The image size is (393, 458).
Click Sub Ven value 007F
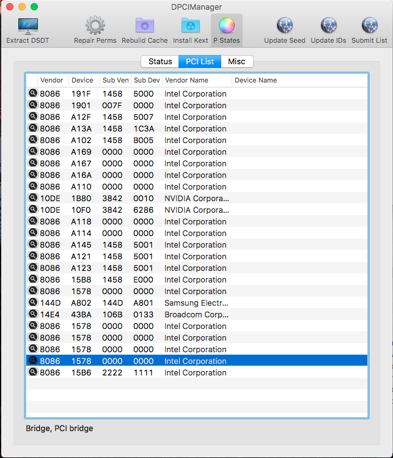tap(112, 105)
